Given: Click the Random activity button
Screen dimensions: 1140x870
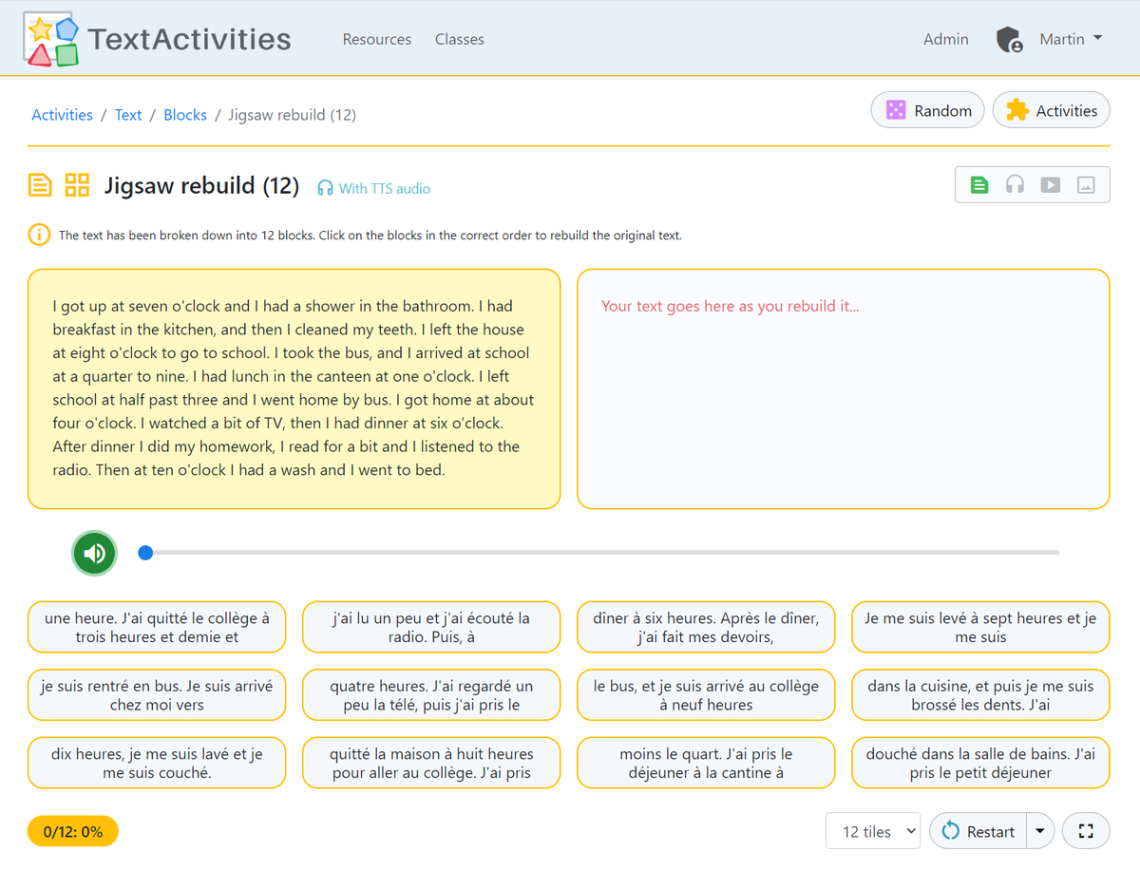Looking at the screenshot, I should pyautogui.click(x=927, y=110).
